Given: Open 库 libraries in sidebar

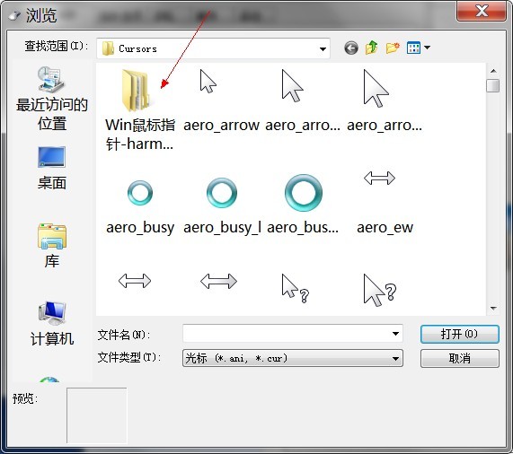Looking at the screenshot, I should (x=52, y=246).
